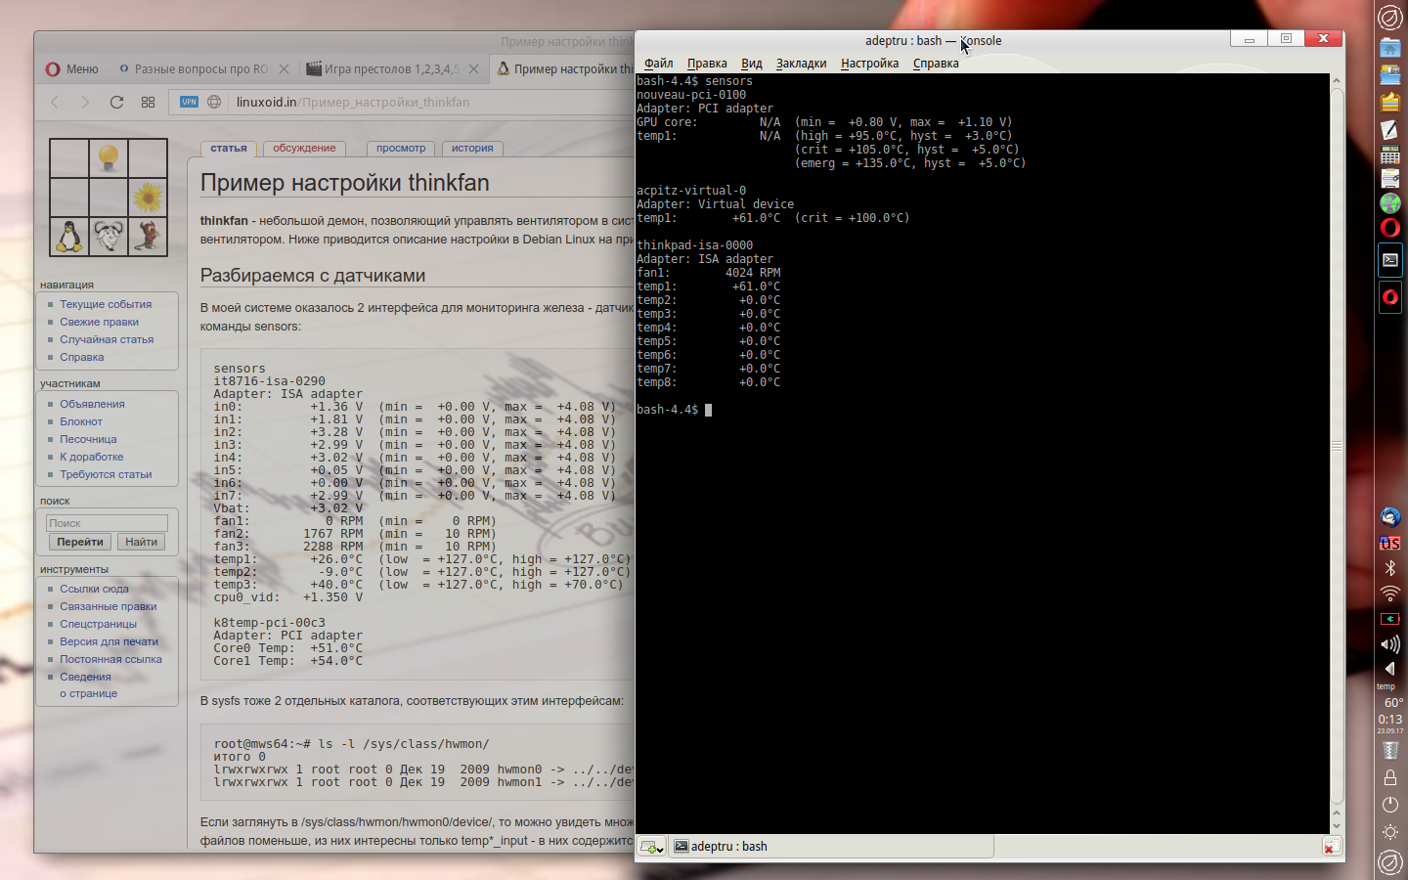Launch the calculator from the dock
The image size is (1408, 880).
(x=1389, y=154)
